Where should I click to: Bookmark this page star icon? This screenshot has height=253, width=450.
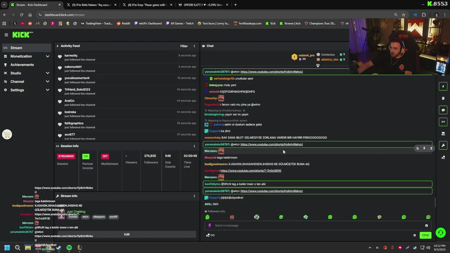(404, 15)
